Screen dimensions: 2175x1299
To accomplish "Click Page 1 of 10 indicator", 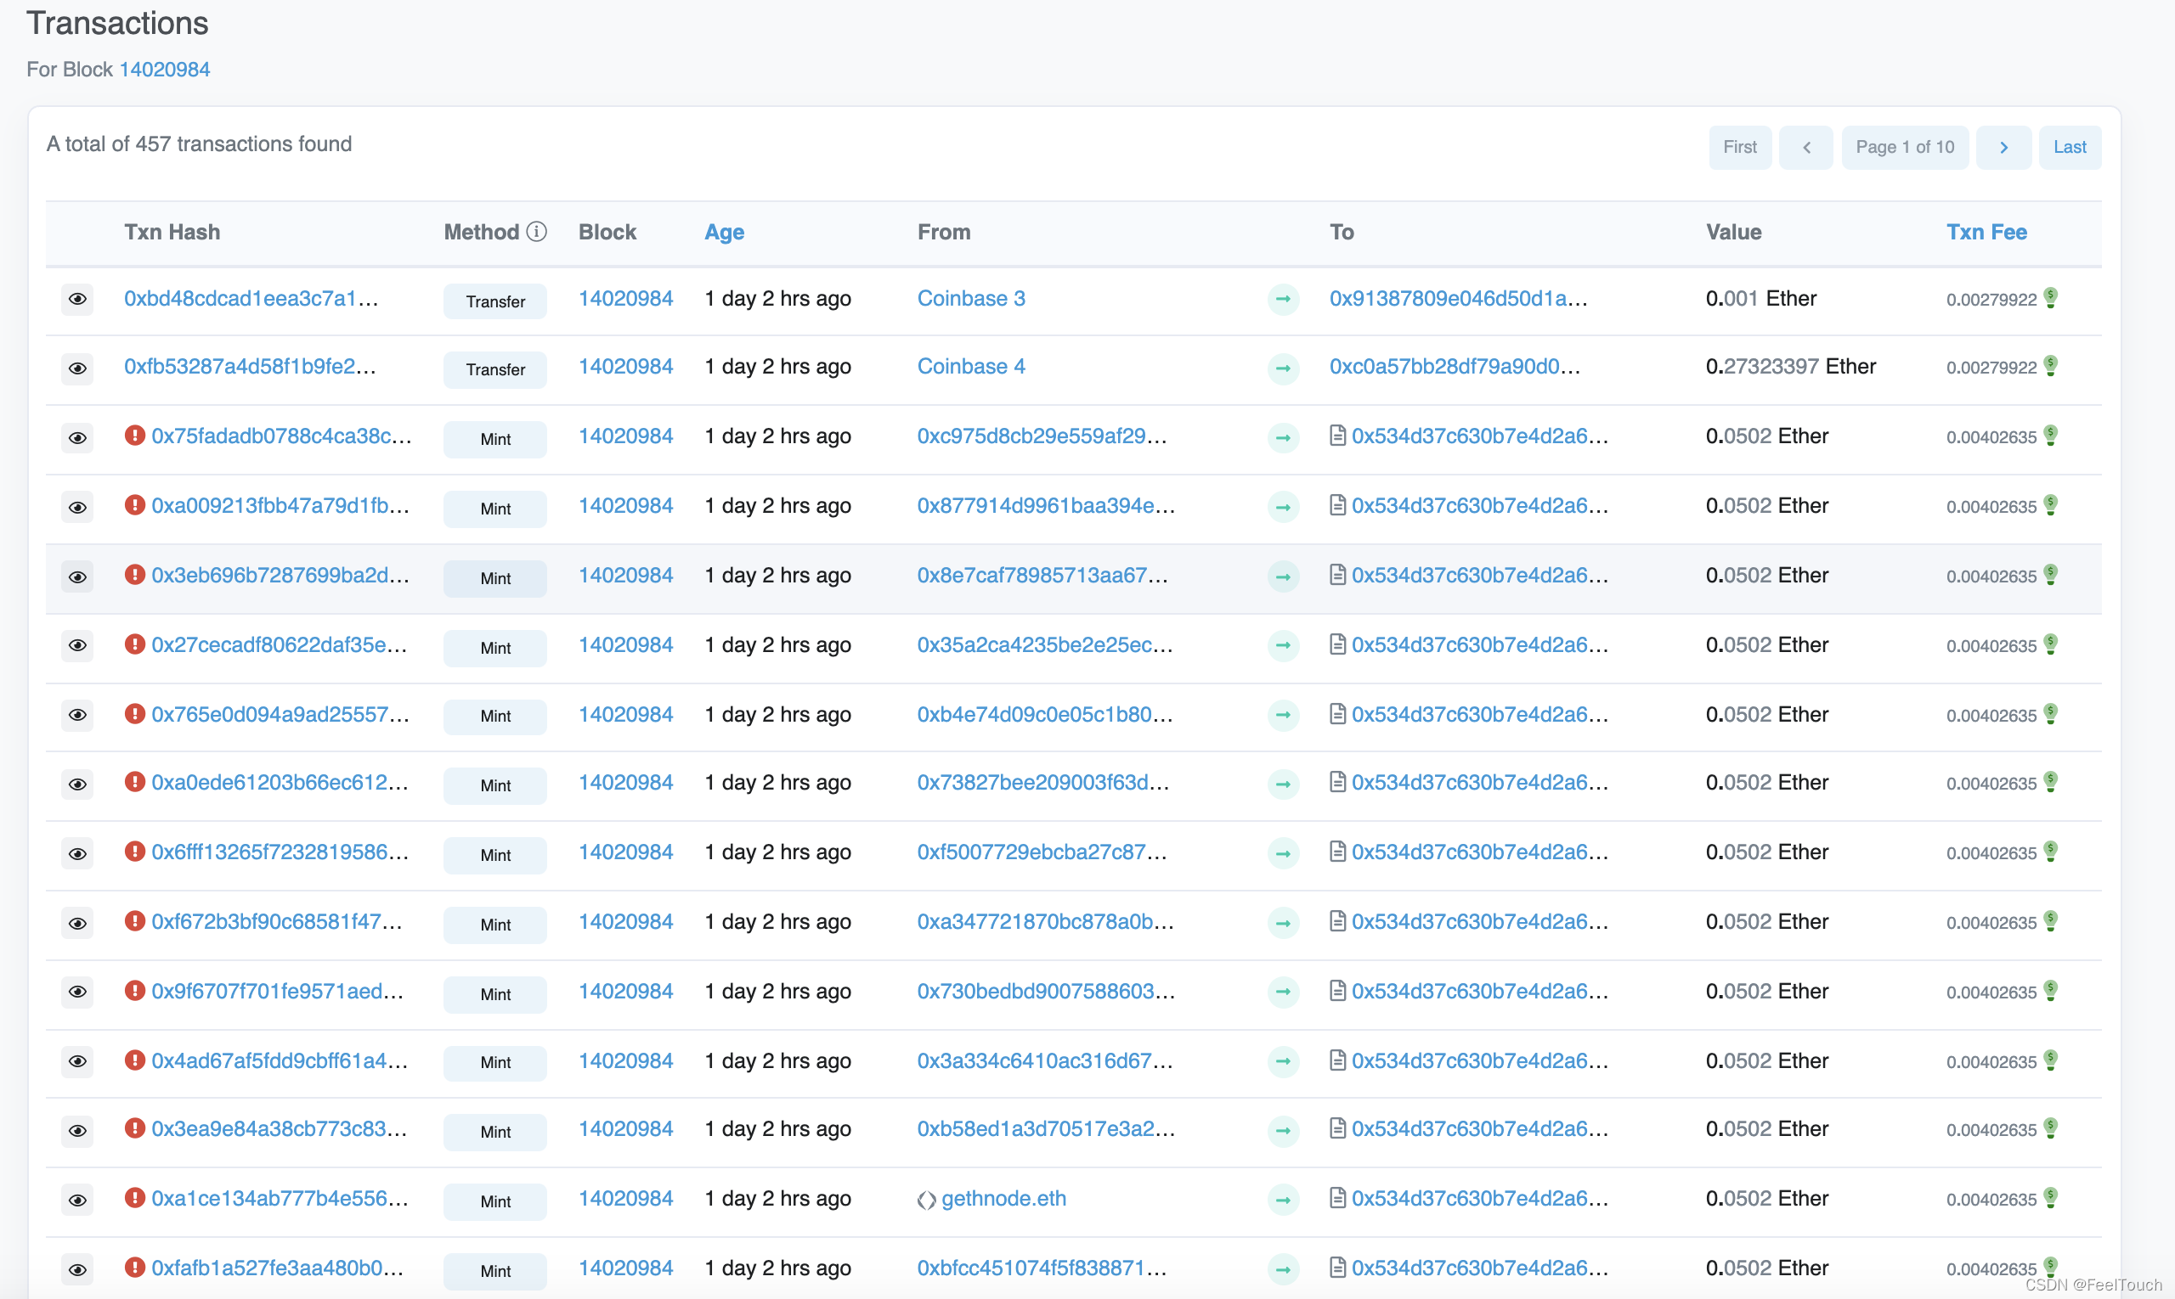I will click(x=1904, y=148).
